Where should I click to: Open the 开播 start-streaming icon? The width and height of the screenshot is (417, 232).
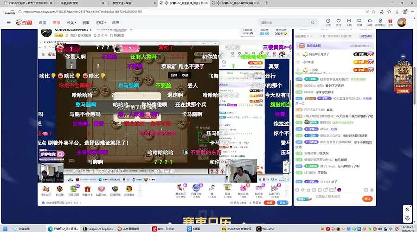pyautogui.click(x=359, y=22)
